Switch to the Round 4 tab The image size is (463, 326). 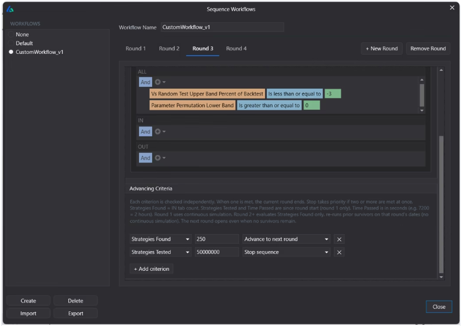(x=236, y=48)
